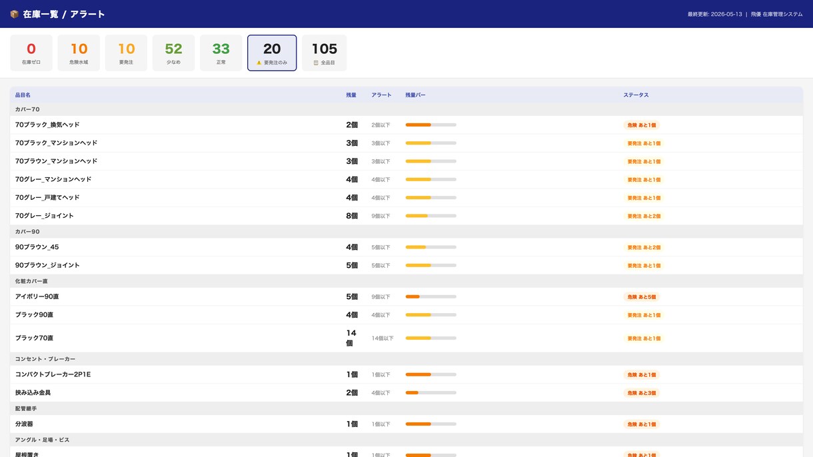Sort by the 品目名 column header
The width and height of the screenshot is (813, 457).
pos(23,95)
